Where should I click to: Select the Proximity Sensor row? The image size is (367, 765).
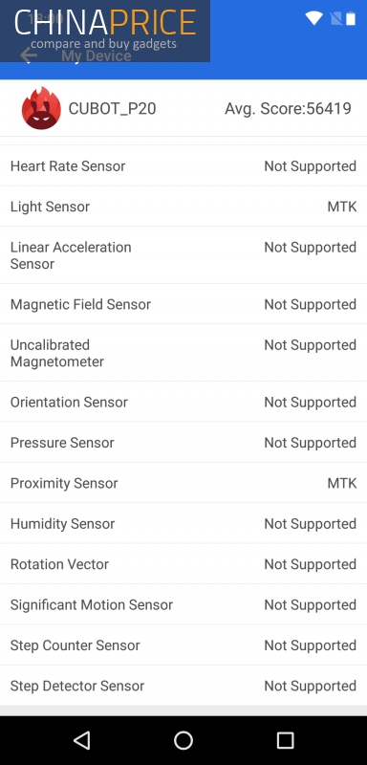coord(183,483)
